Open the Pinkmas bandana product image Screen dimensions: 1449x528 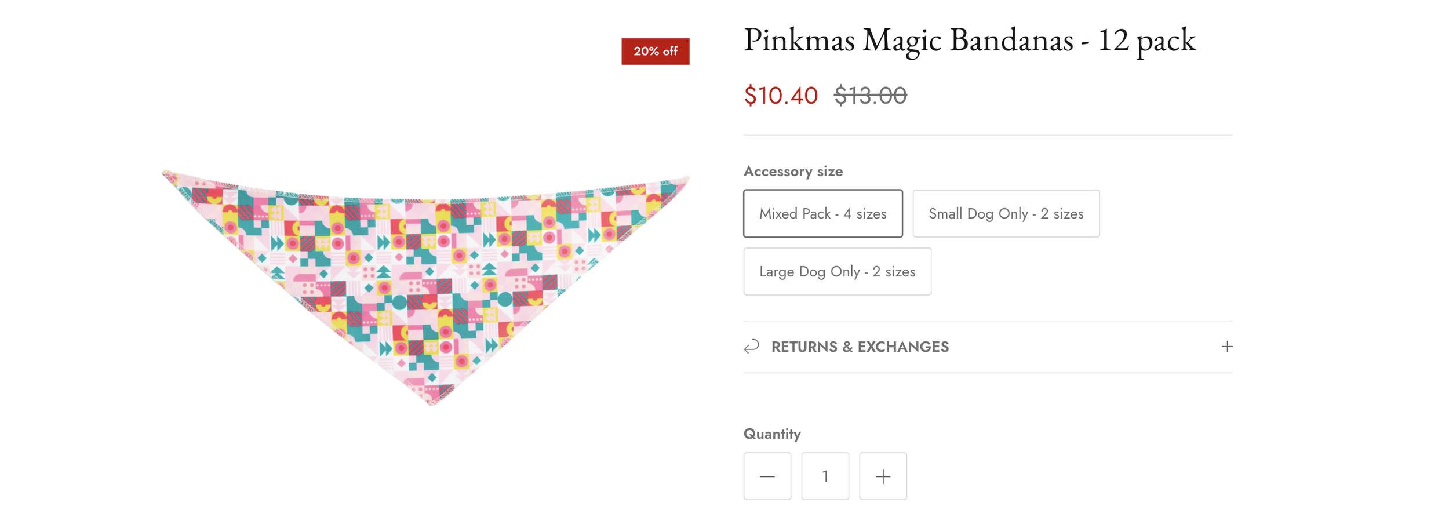tap(426, 272)
